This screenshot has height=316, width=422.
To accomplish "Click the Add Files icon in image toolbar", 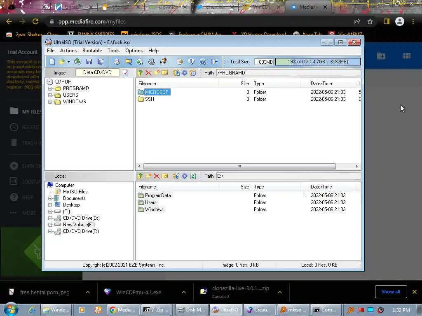I will click(176, 73).
